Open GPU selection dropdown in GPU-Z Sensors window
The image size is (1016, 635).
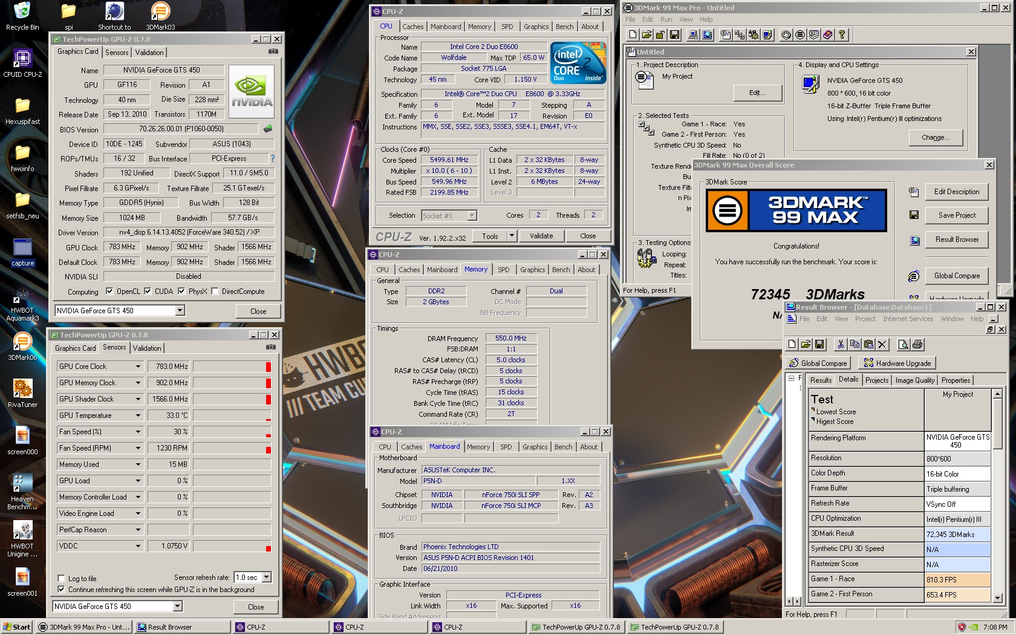177,606
